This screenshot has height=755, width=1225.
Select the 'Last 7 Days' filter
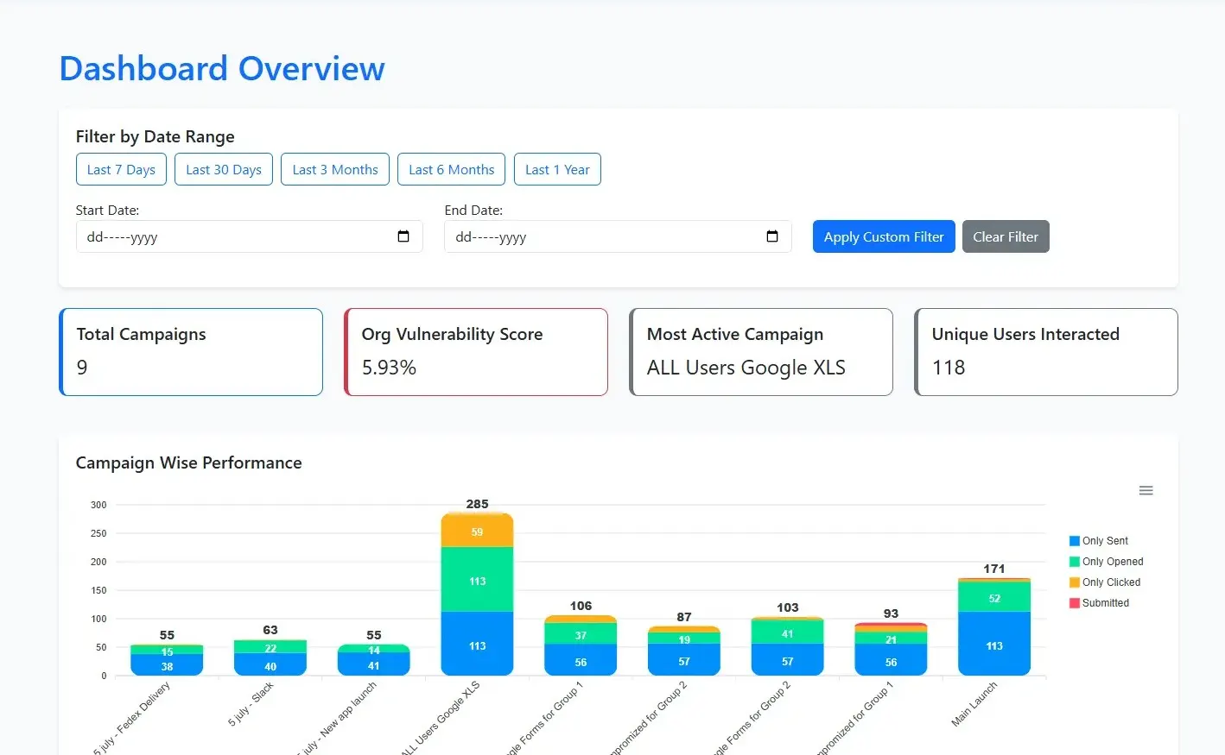(121, 169)
